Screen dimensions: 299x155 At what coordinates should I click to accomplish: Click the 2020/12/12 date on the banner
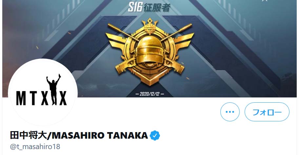click(150, 94)
